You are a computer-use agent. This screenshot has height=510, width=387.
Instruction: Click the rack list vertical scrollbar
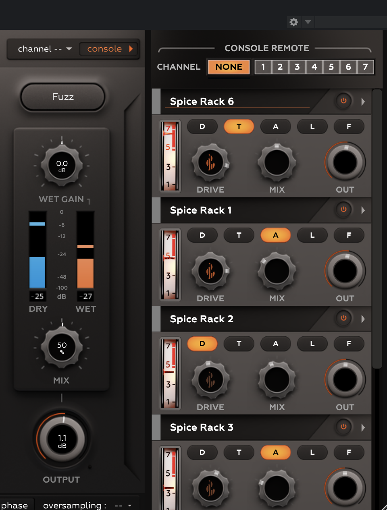tap(377, 229)
